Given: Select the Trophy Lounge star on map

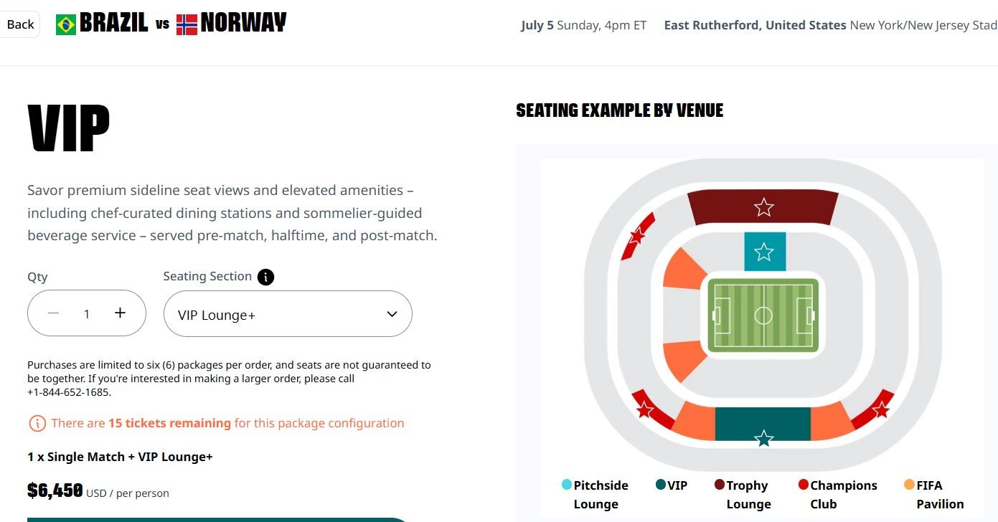Looking at the screenshot, I should pos(763,208).
